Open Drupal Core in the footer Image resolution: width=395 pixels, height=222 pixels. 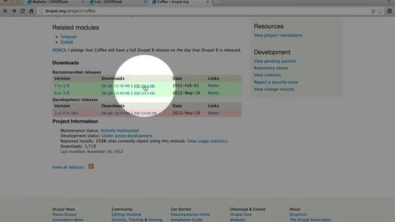click(241, 215)
